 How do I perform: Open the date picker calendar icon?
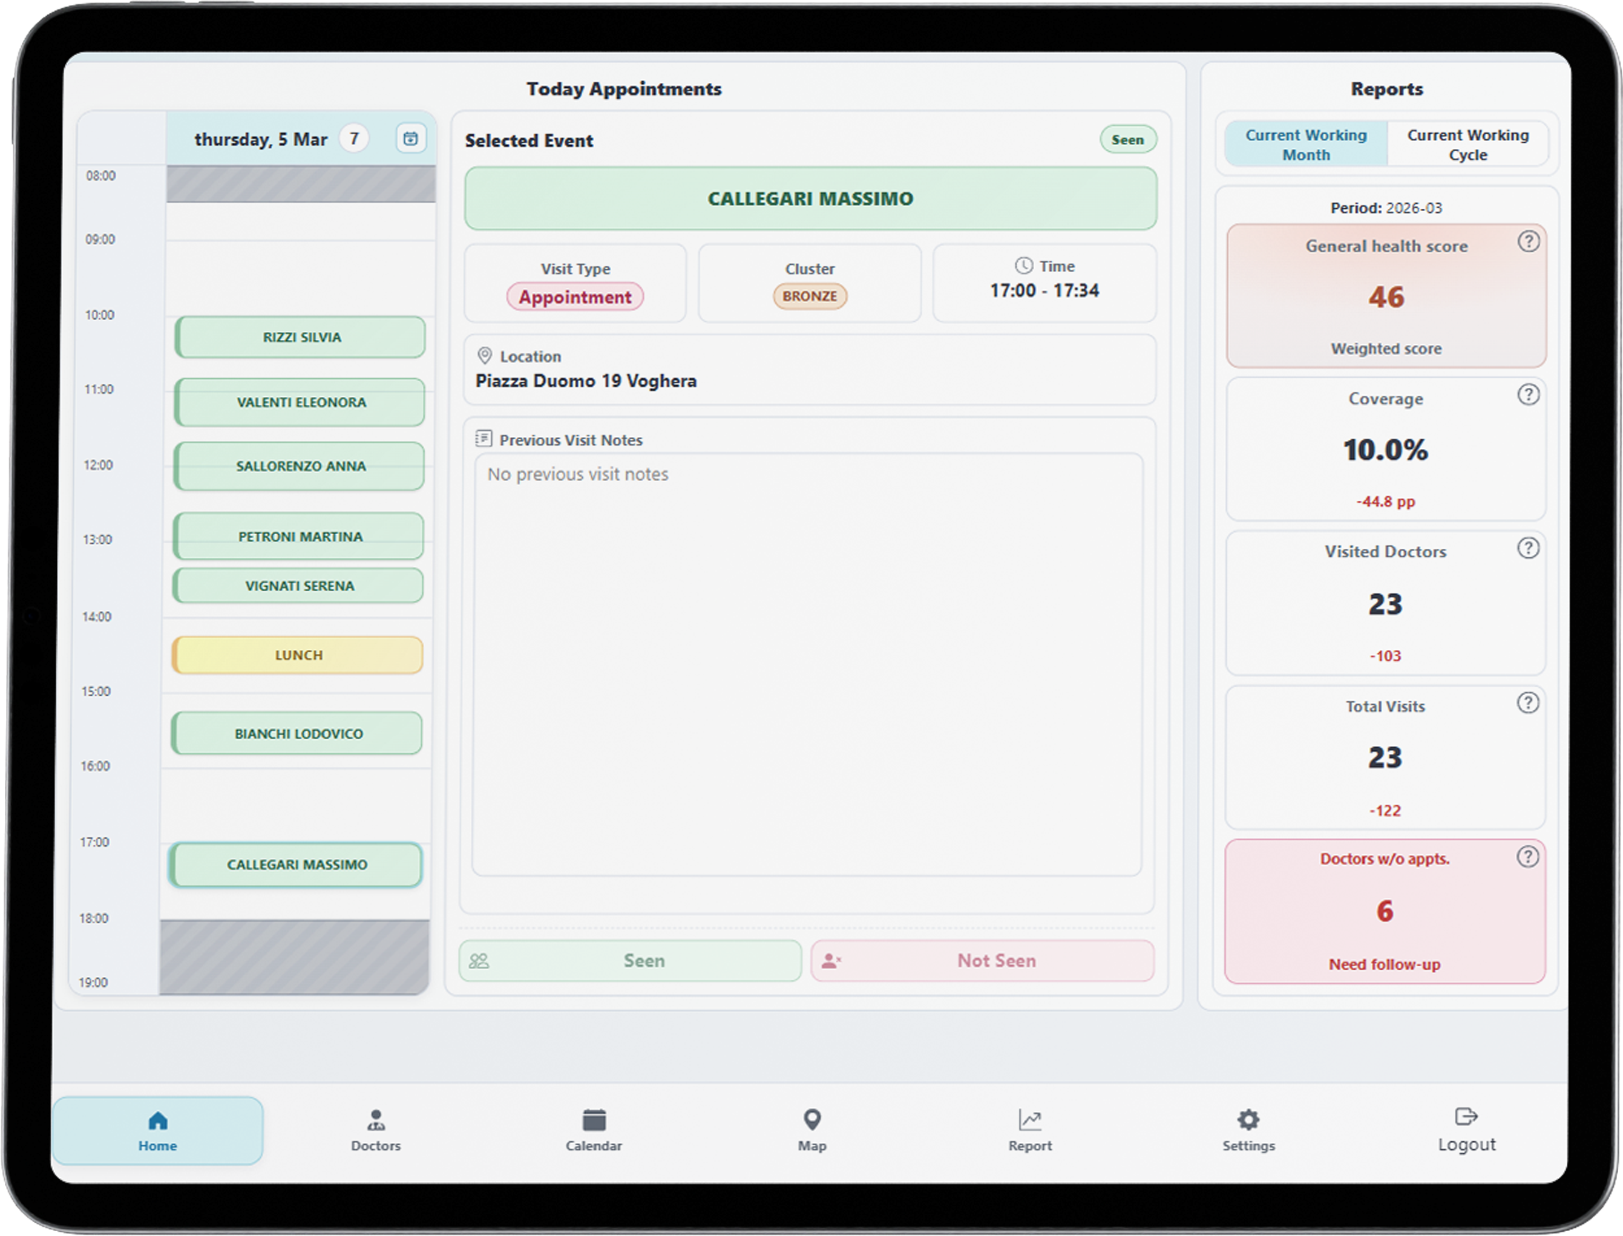[410, 139]
